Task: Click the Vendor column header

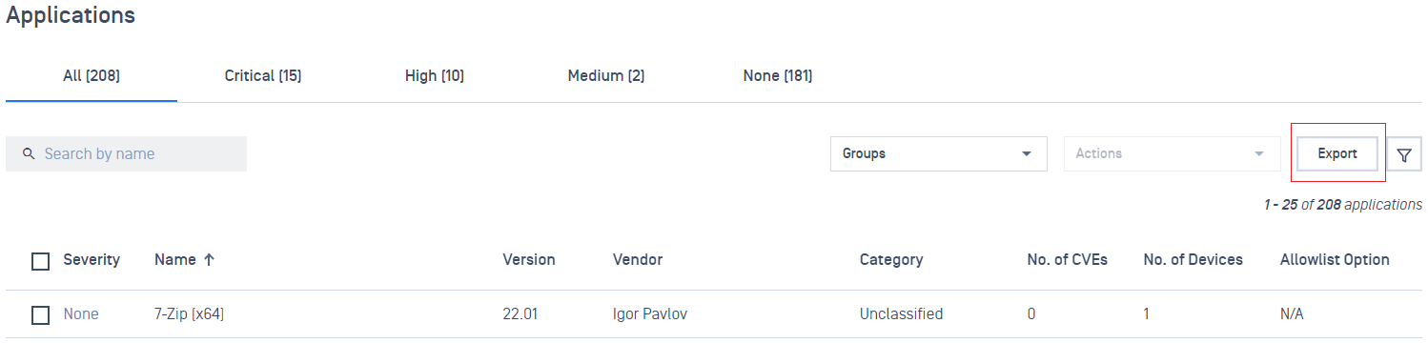Action: (x=638, y=259)
